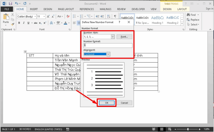Click the Save icon in quick access toolbar
Image resolution: width=214 pixels, height=132 pixels.
[x=10, y=3]
